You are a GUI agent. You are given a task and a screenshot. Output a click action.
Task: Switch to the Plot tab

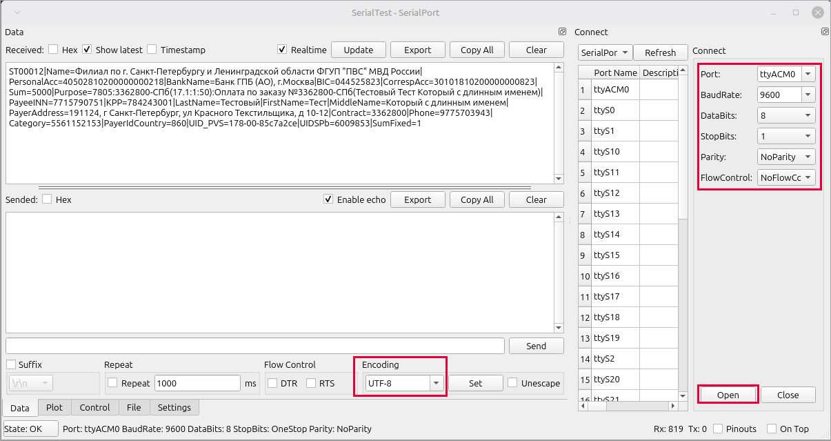pos(54,407)
